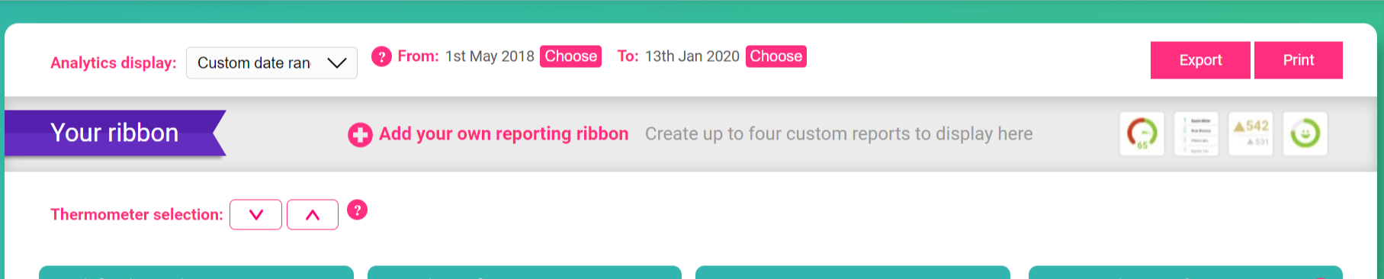The image size is (1384, 279).
Task: Click the purple Your ribbon banner
Action: pyautogui.click(x=114, y=133)
